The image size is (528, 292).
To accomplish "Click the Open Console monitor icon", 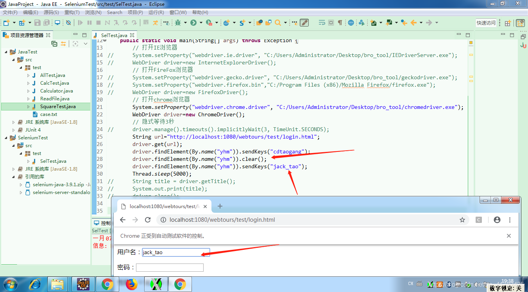I will 57,23.
